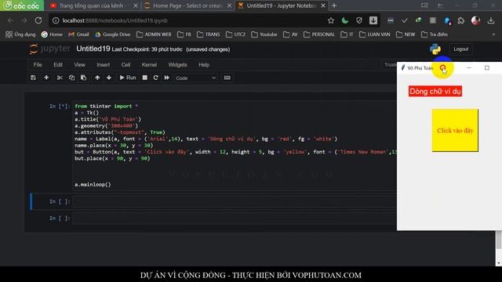Image resolution: width=502 pixels, height=282 pixels.
Task: Open the File menu
Action: pos(38,65)
